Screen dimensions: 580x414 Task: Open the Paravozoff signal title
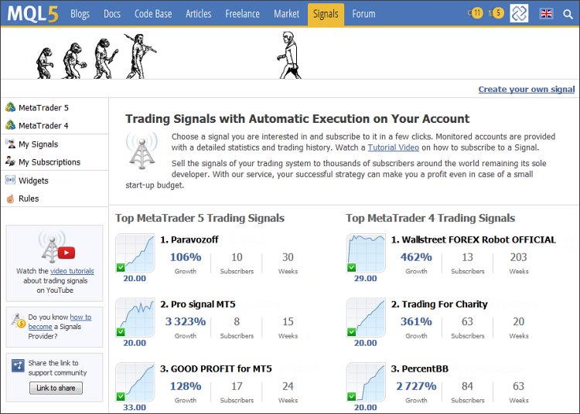coord(189,239)
